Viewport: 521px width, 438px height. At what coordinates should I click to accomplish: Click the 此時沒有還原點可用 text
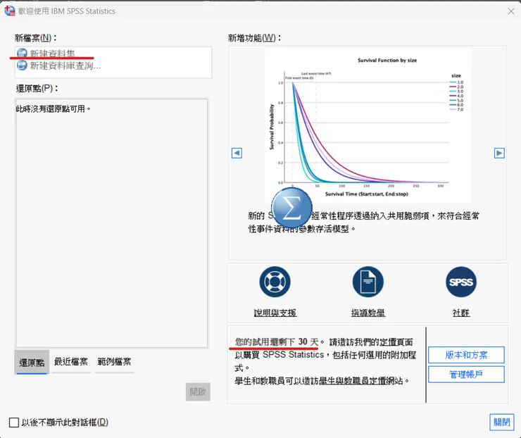54,108
